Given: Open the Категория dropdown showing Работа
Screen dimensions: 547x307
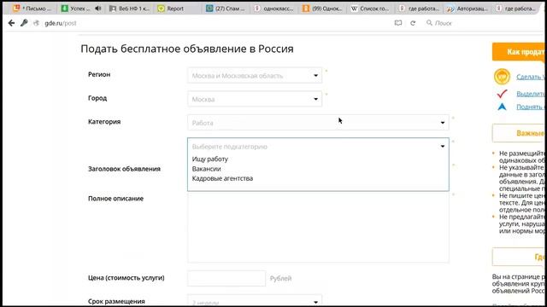Looking at the screenshot, I should 318,123.
